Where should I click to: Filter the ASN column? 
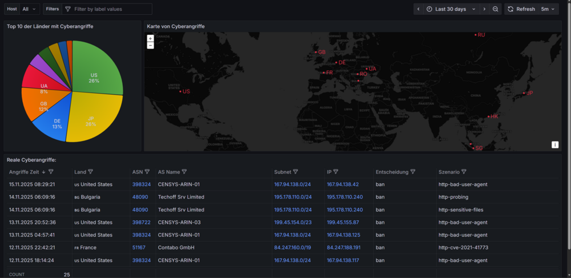(x=147, y=172)
